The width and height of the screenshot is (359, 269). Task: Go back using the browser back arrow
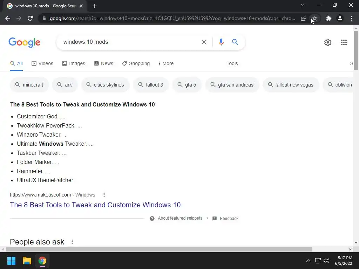(8, 18)
